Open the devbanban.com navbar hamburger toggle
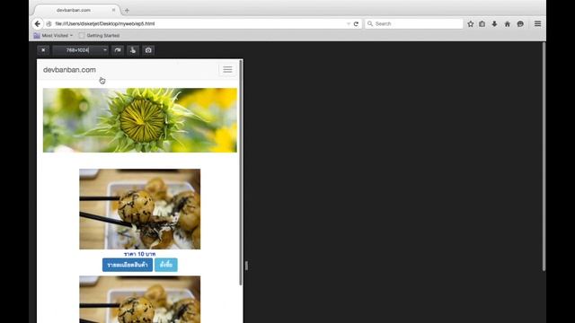 pos(227,70)
